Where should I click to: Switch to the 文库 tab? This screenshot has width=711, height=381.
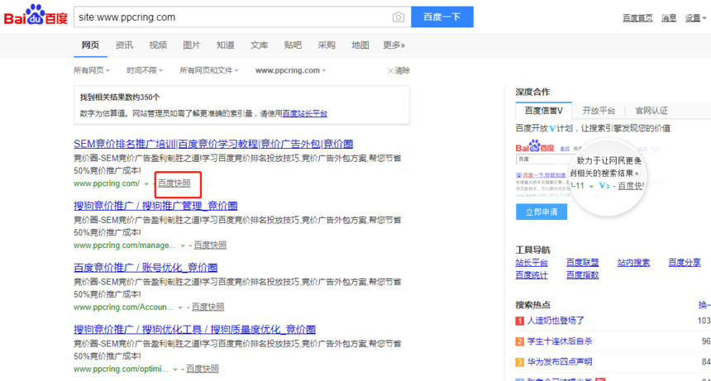click(x=259, y=45)
